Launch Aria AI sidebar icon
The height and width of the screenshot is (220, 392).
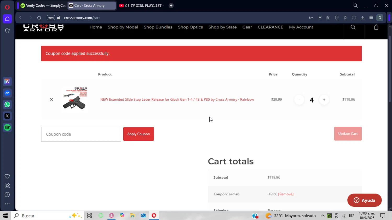pos(7,82)
